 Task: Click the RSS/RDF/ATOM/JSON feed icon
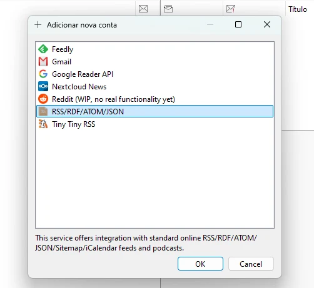click(43, 111)
